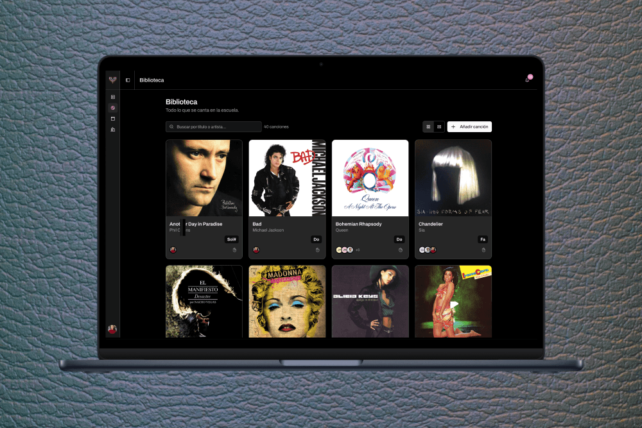Open the Sia 1000 Forms of Fear cover
The image size is (642, 428).
[453, 178]
